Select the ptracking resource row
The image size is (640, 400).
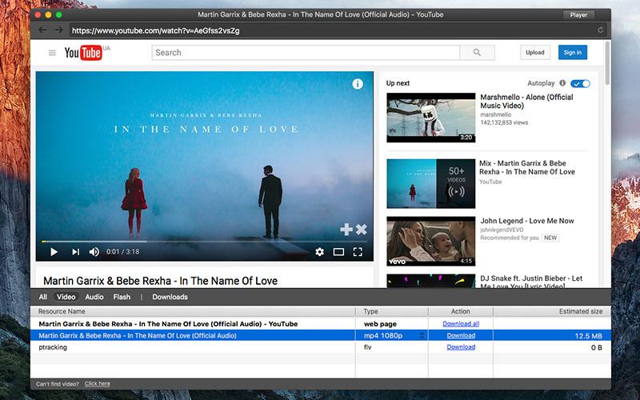tap(321, 347)
